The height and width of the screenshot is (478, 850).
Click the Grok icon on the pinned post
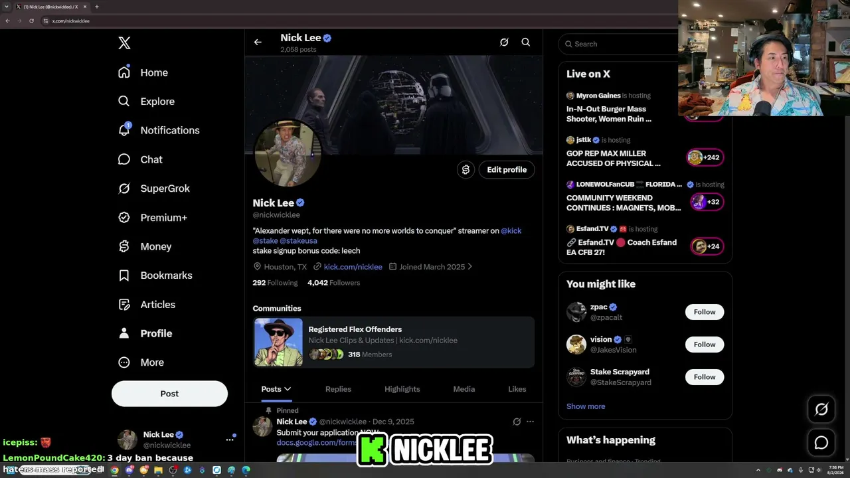pyautogui.click(x=517, y=422)
